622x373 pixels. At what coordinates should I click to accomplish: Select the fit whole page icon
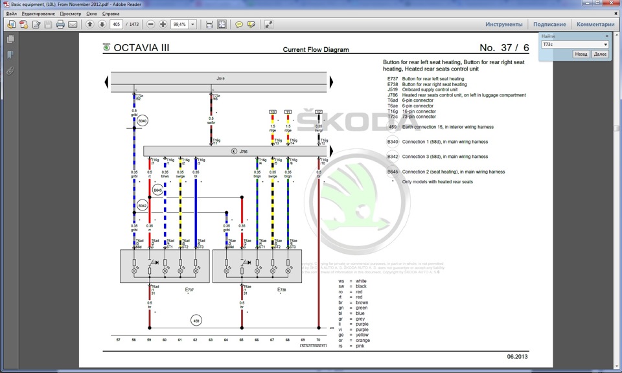(222, 25)
